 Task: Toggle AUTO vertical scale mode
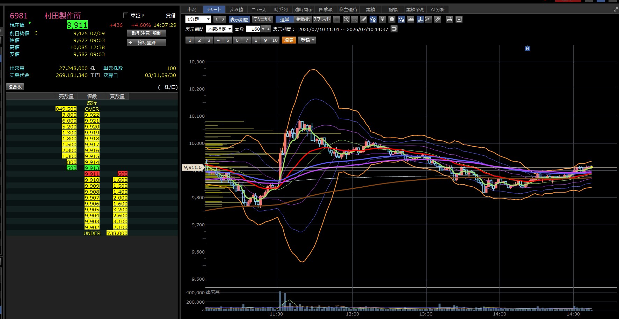420,19
